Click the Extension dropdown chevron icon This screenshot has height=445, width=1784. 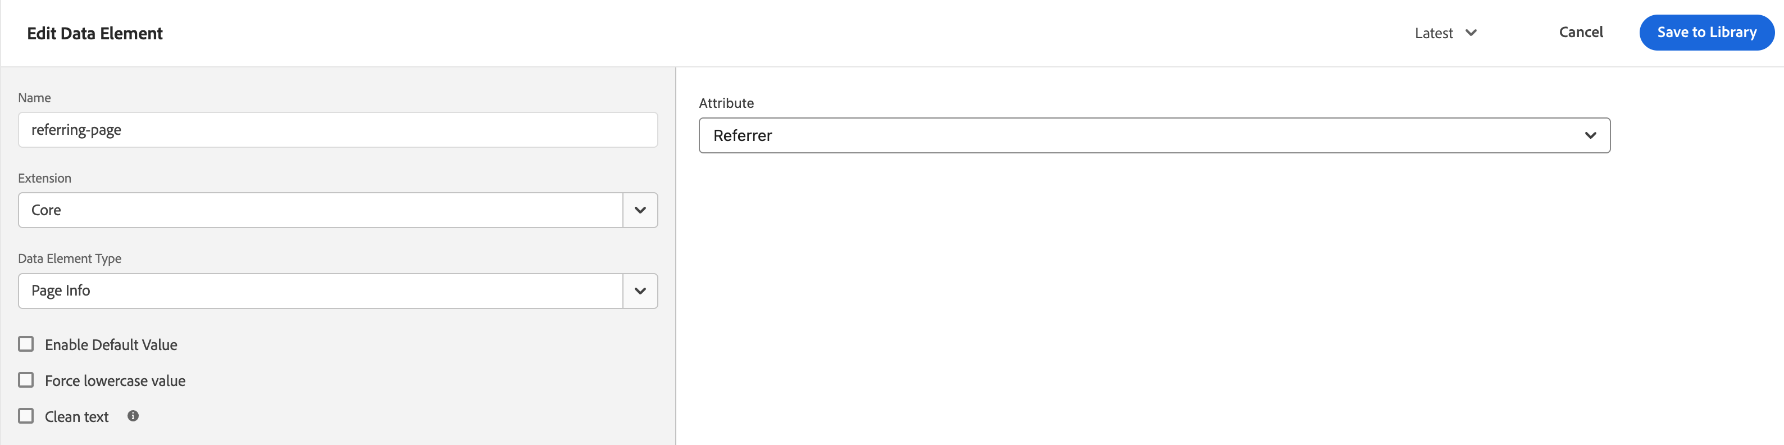tap(639, 210)
